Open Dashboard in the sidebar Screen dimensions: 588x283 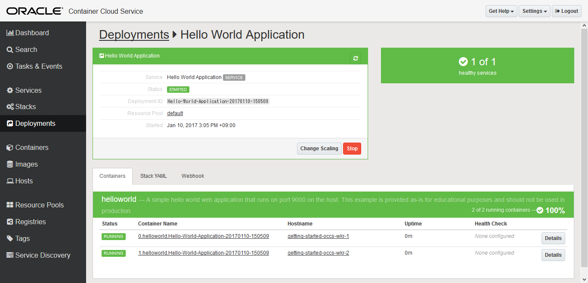coord(43,33)
